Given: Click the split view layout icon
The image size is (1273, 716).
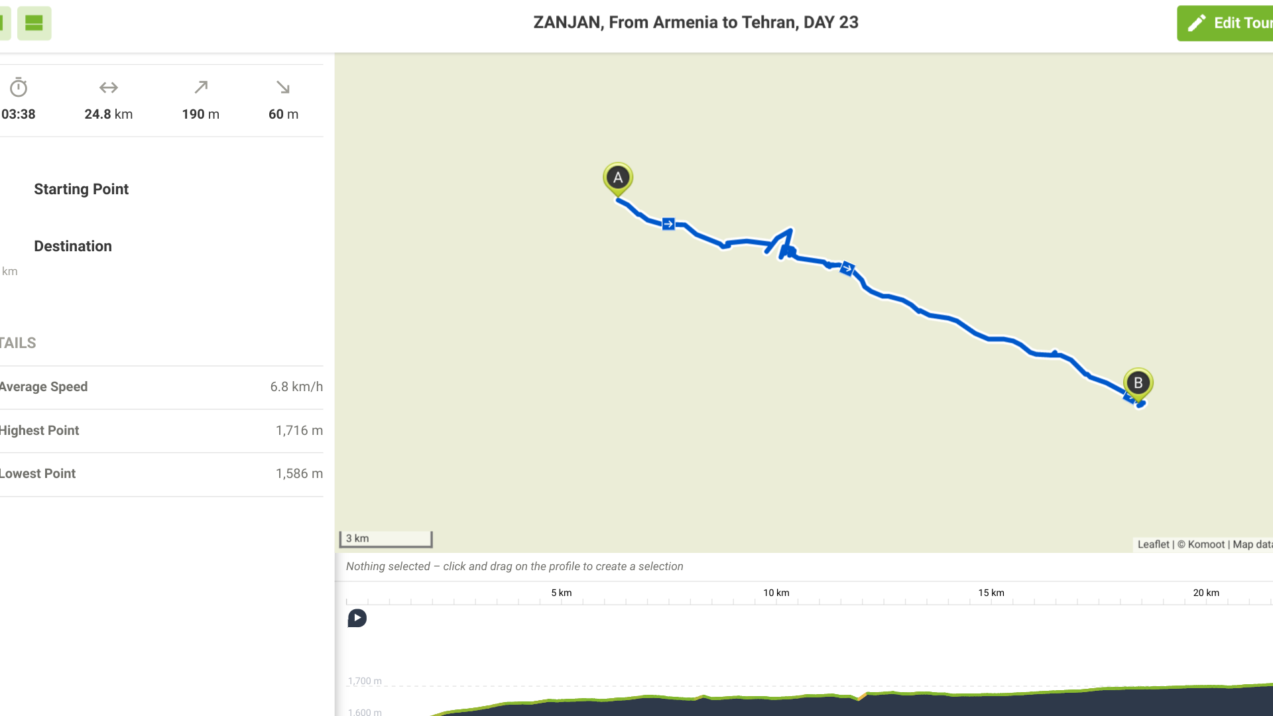Looking at the screenshot, I should click(x=34, y=23).
